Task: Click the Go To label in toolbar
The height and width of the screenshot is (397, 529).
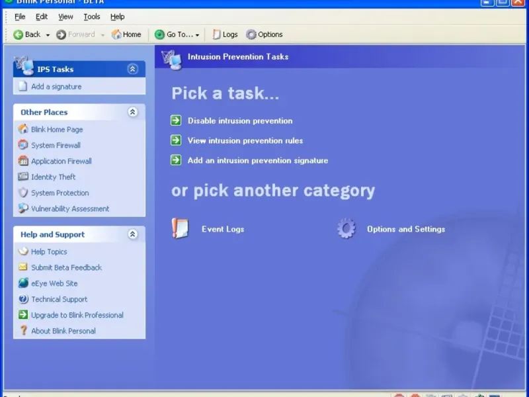Action: (x=180, y=34)
